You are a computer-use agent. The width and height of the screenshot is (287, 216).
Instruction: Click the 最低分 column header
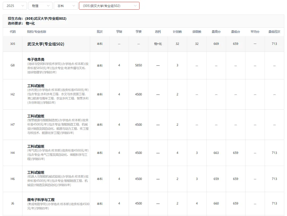click(x=235, y=32)
